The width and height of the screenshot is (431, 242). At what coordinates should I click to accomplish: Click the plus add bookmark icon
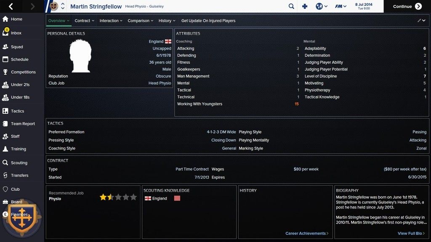(305, 6)
